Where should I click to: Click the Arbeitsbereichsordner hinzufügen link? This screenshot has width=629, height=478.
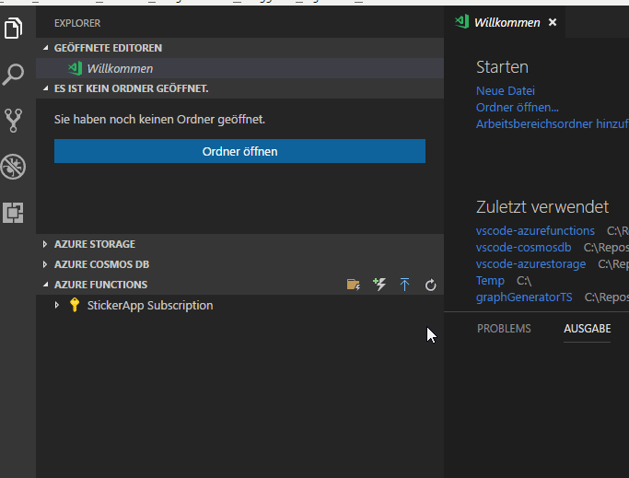(x=552, y=123)
